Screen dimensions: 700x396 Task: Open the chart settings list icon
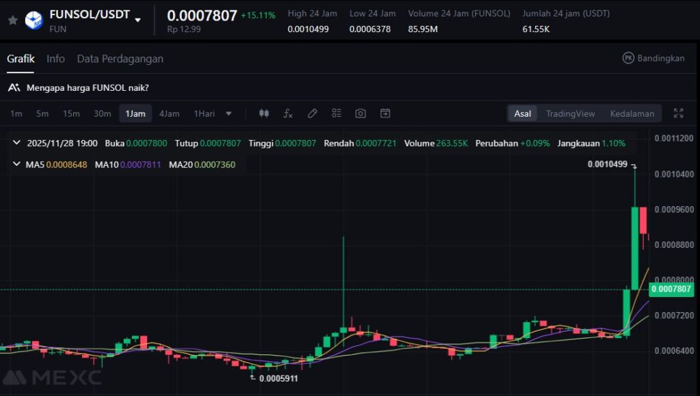pos(336,113)
